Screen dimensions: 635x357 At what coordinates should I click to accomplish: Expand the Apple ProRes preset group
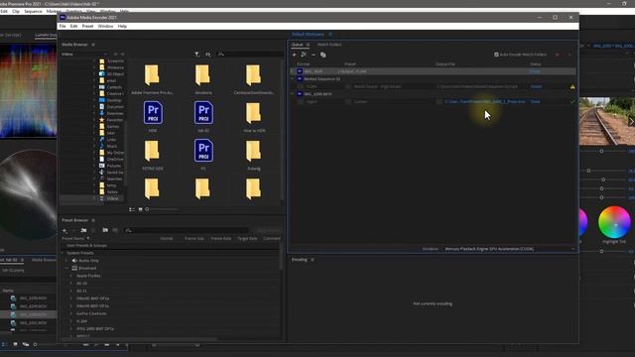tap(71, 276)
